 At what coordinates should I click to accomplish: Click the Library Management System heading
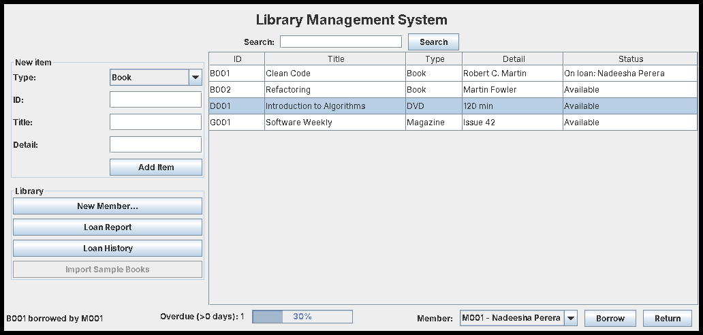pyautogui.click(x=351, y=20)
